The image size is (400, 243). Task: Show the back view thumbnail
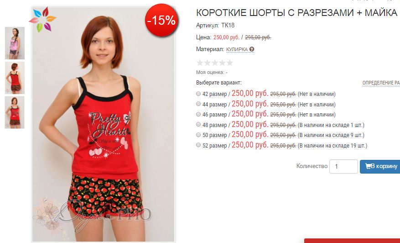click(15, 78)
